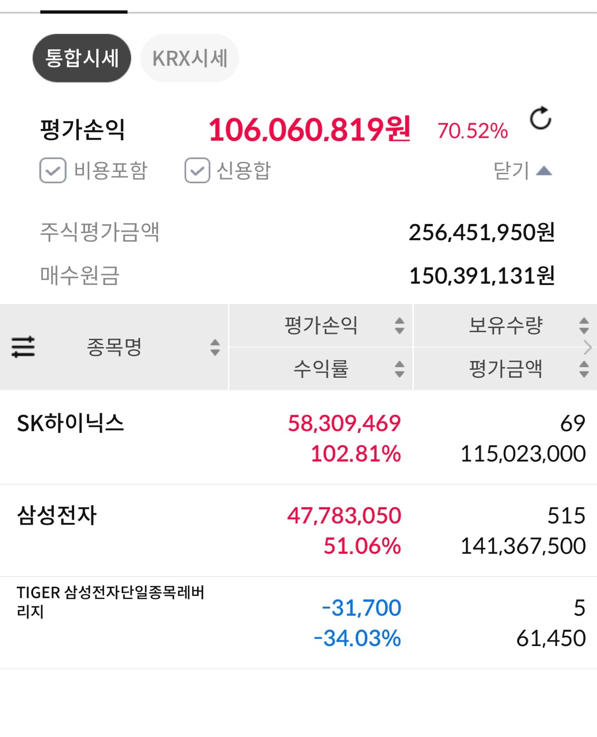Collapse the summary with 닫기
The width and height of the screenshot is (597, 737).
[x=522, y=170]
